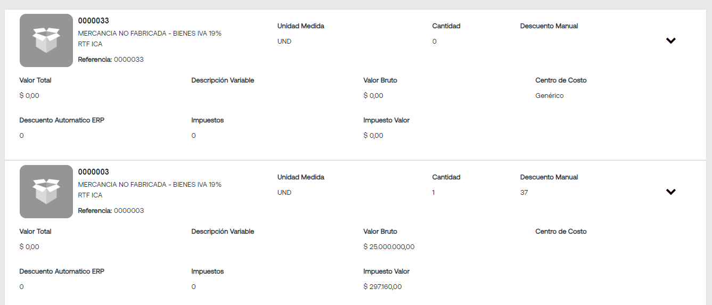Click the UND unit value of item 0000003
The height and width of the screenshot is (305, 712).
(x=284, y=193)
